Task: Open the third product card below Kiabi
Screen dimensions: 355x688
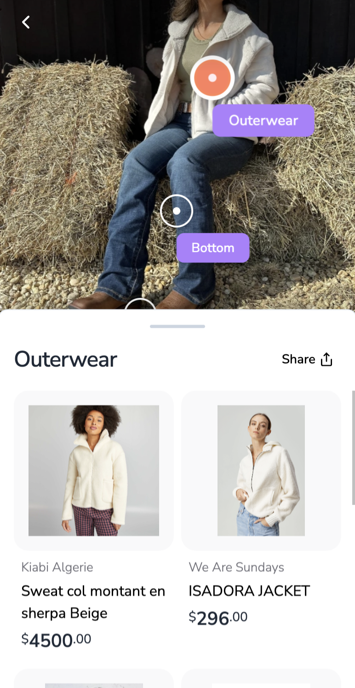Action: (94, 678)
